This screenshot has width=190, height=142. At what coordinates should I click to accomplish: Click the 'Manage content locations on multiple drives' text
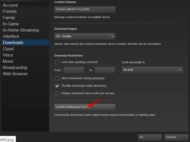click(x=82, y=17)
